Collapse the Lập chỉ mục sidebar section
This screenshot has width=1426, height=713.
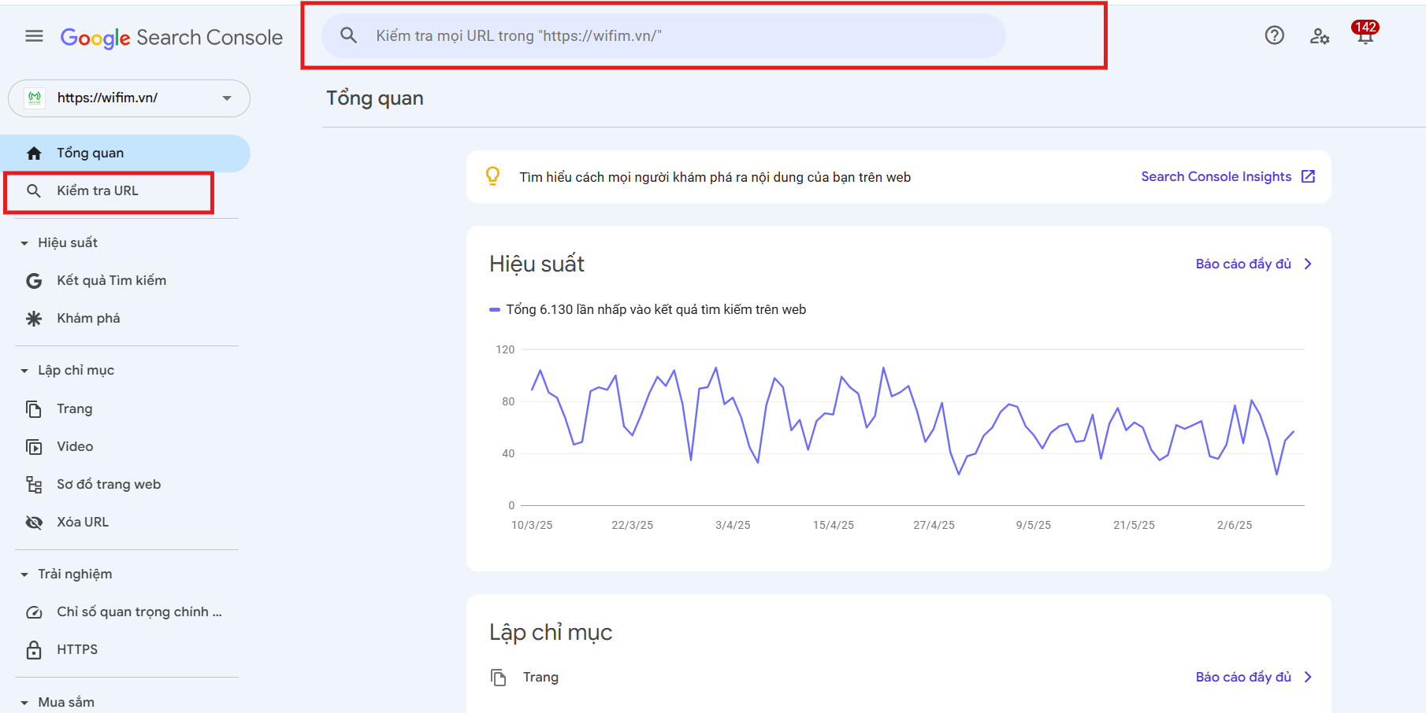point(24,371)
